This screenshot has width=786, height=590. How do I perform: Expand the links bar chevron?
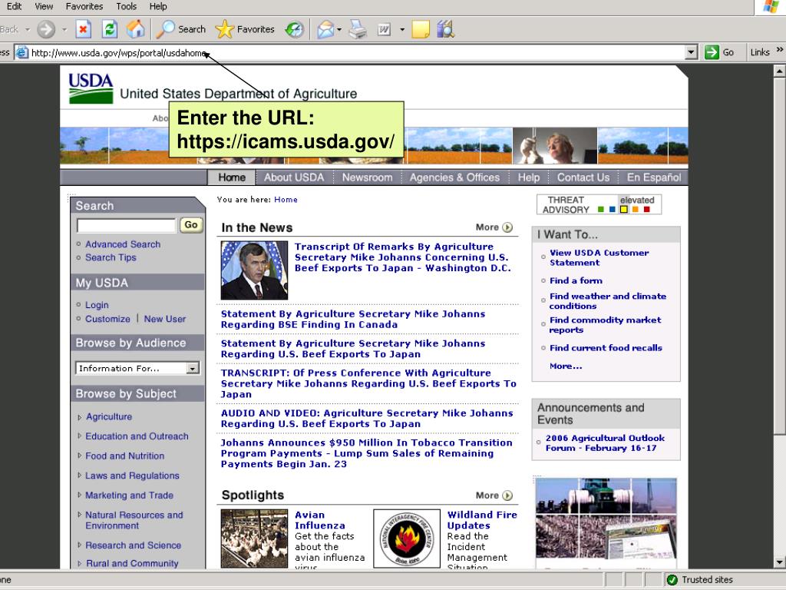[779, 50]
